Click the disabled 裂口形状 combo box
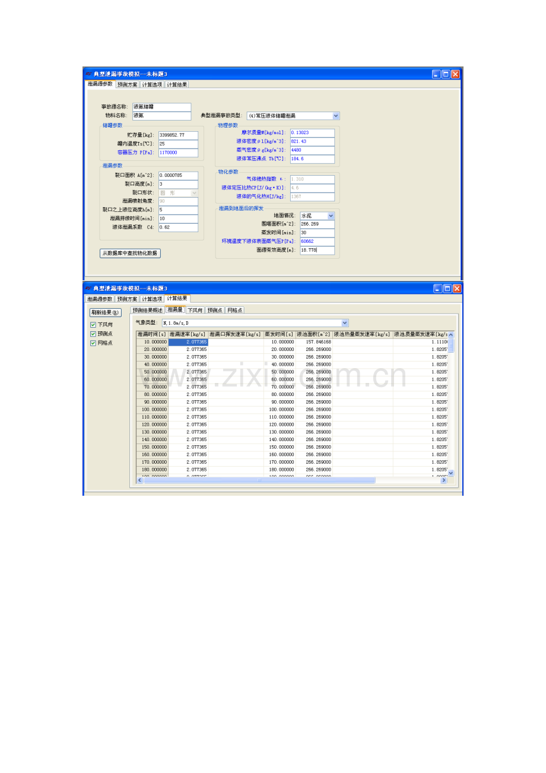 (x=178, y=193)
